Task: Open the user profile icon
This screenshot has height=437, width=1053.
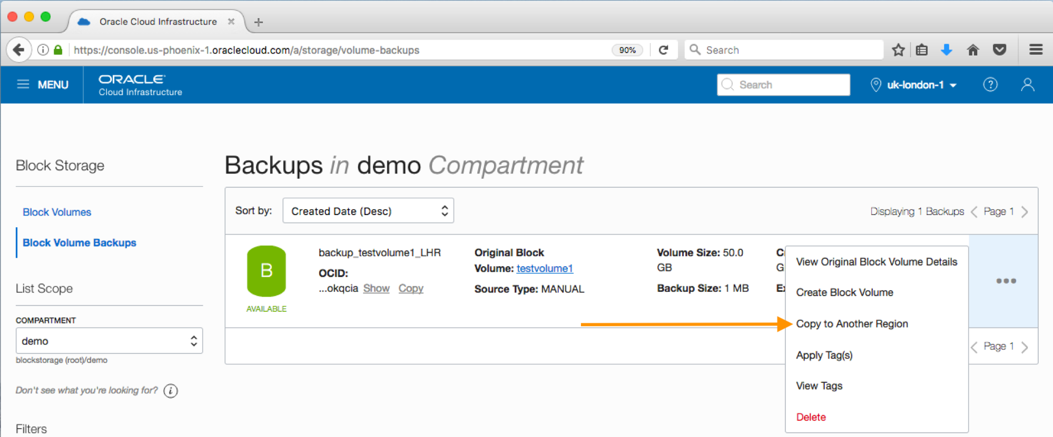Action: pyautogui.click(x=1027, y=85)
